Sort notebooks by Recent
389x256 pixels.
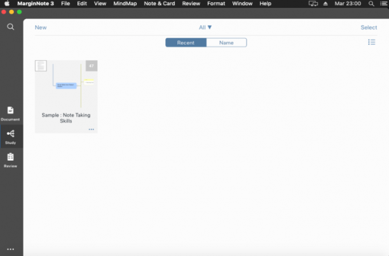pos(186,43)
